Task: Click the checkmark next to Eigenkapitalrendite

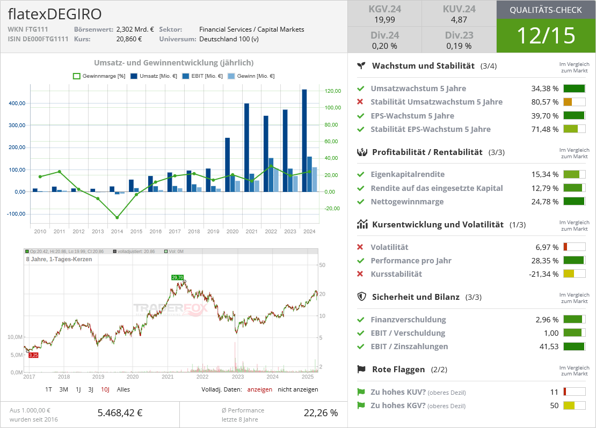Action: tap(360, 174)
